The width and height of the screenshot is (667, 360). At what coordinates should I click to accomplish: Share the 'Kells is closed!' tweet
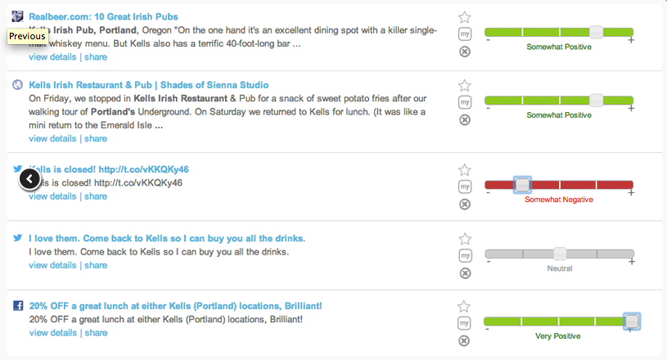[x=96, y=196]
